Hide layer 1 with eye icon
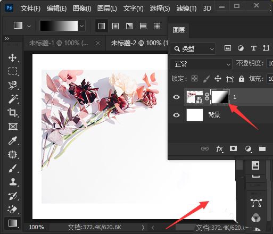The image size is (273, 234). pos(176,97)
